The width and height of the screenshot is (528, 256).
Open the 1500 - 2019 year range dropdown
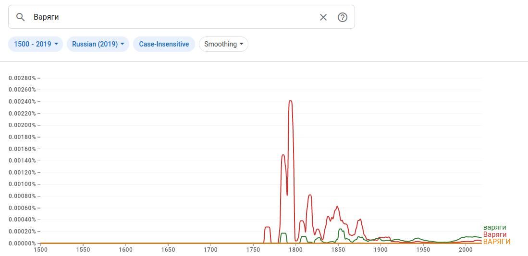(x=36, y=44)
